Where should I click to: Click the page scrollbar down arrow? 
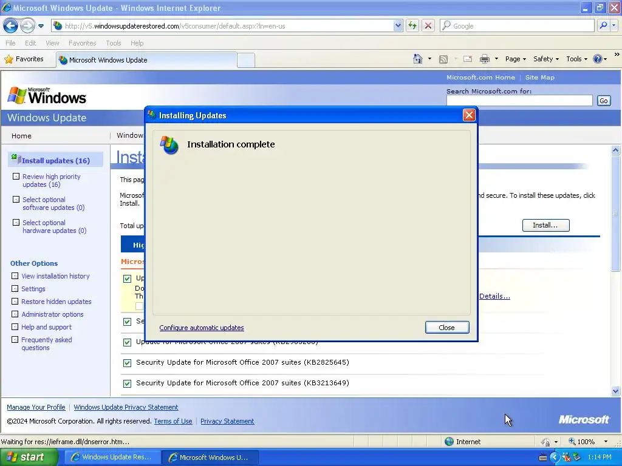pyautogui.click(x=615, y=391)
